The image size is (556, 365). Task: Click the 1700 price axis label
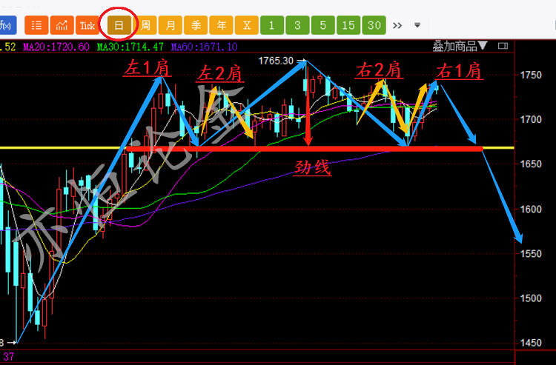tap(531, 120)
